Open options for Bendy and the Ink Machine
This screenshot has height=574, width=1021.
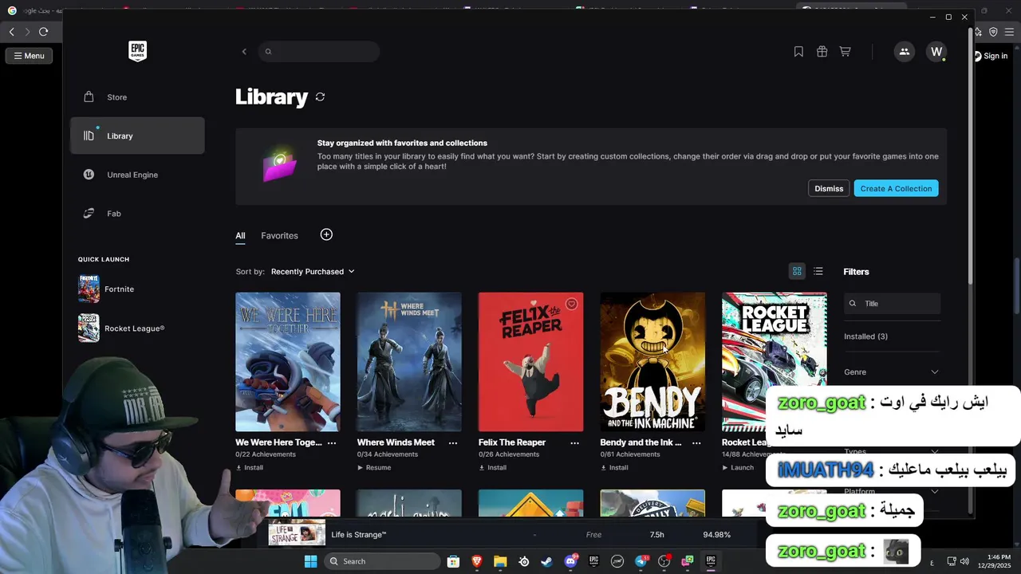(x=696, y=442)
